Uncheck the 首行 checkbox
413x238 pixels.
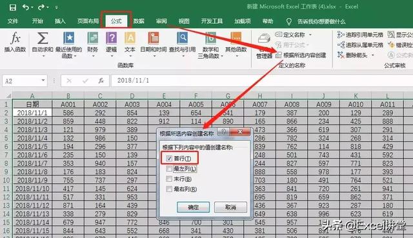(x=169, y=159)
